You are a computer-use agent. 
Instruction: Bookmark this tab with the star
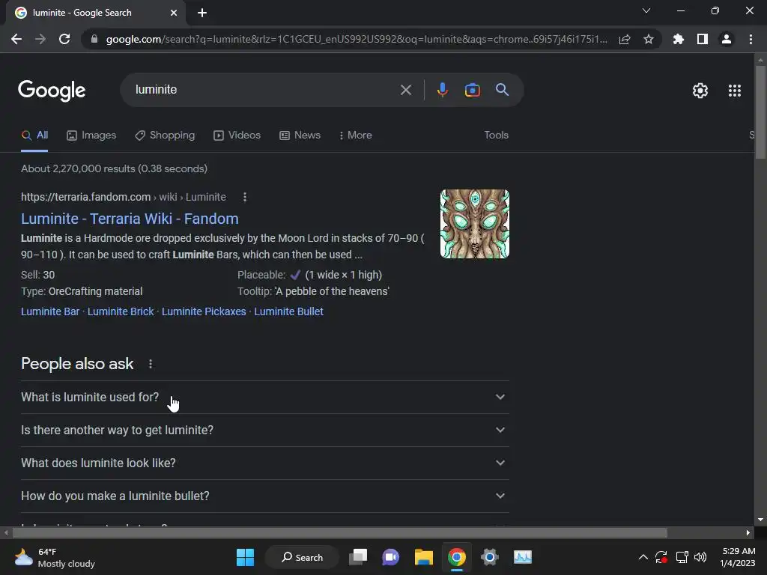[649, 39]
